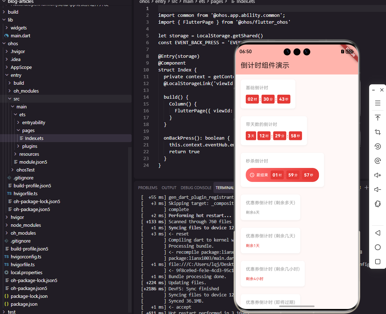
Task: Open main.dart in the file tree
Action: (20, 36)
